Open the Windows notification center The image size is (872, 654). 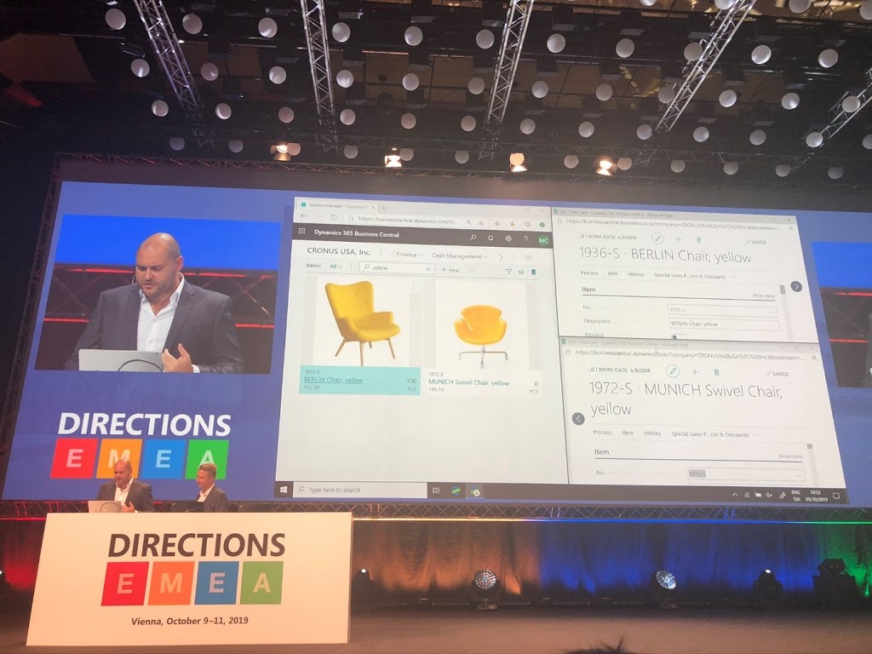[x=836, y=496]
